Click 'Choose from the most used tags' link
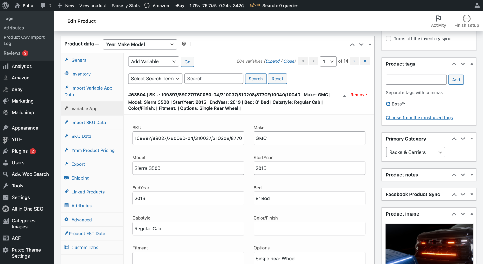This screenshot has width=483, height=264. (419, 118)
